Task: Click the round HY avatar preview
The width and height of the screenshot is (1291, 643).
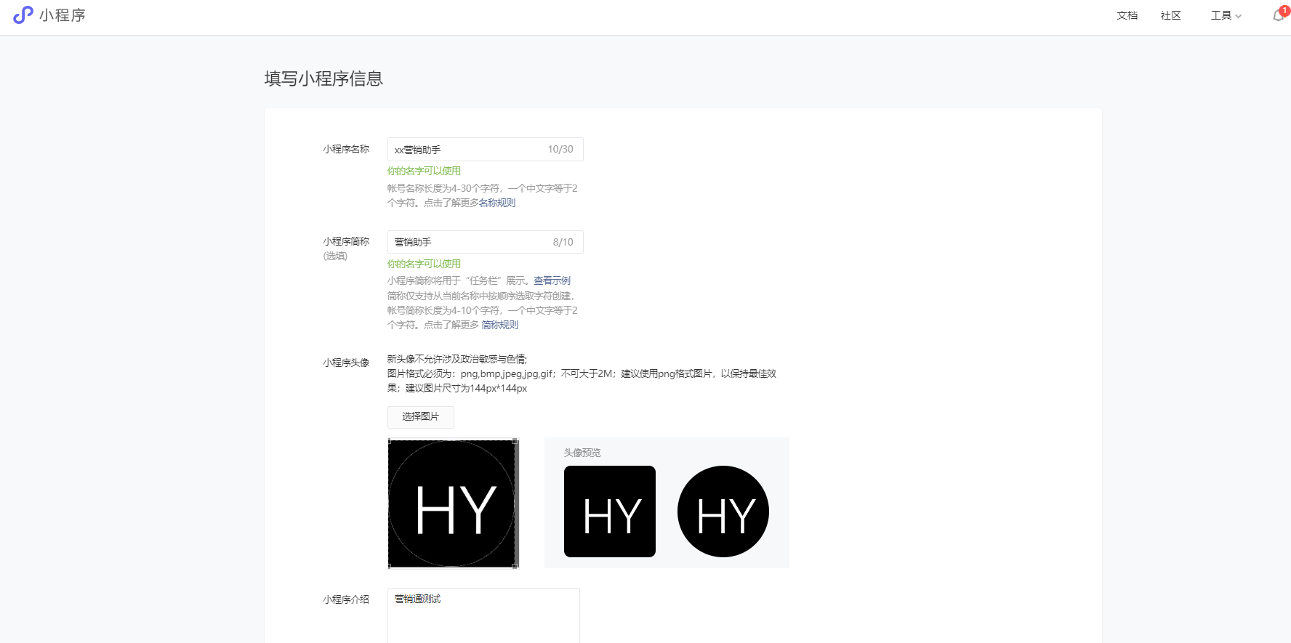Action: [723, 511]
